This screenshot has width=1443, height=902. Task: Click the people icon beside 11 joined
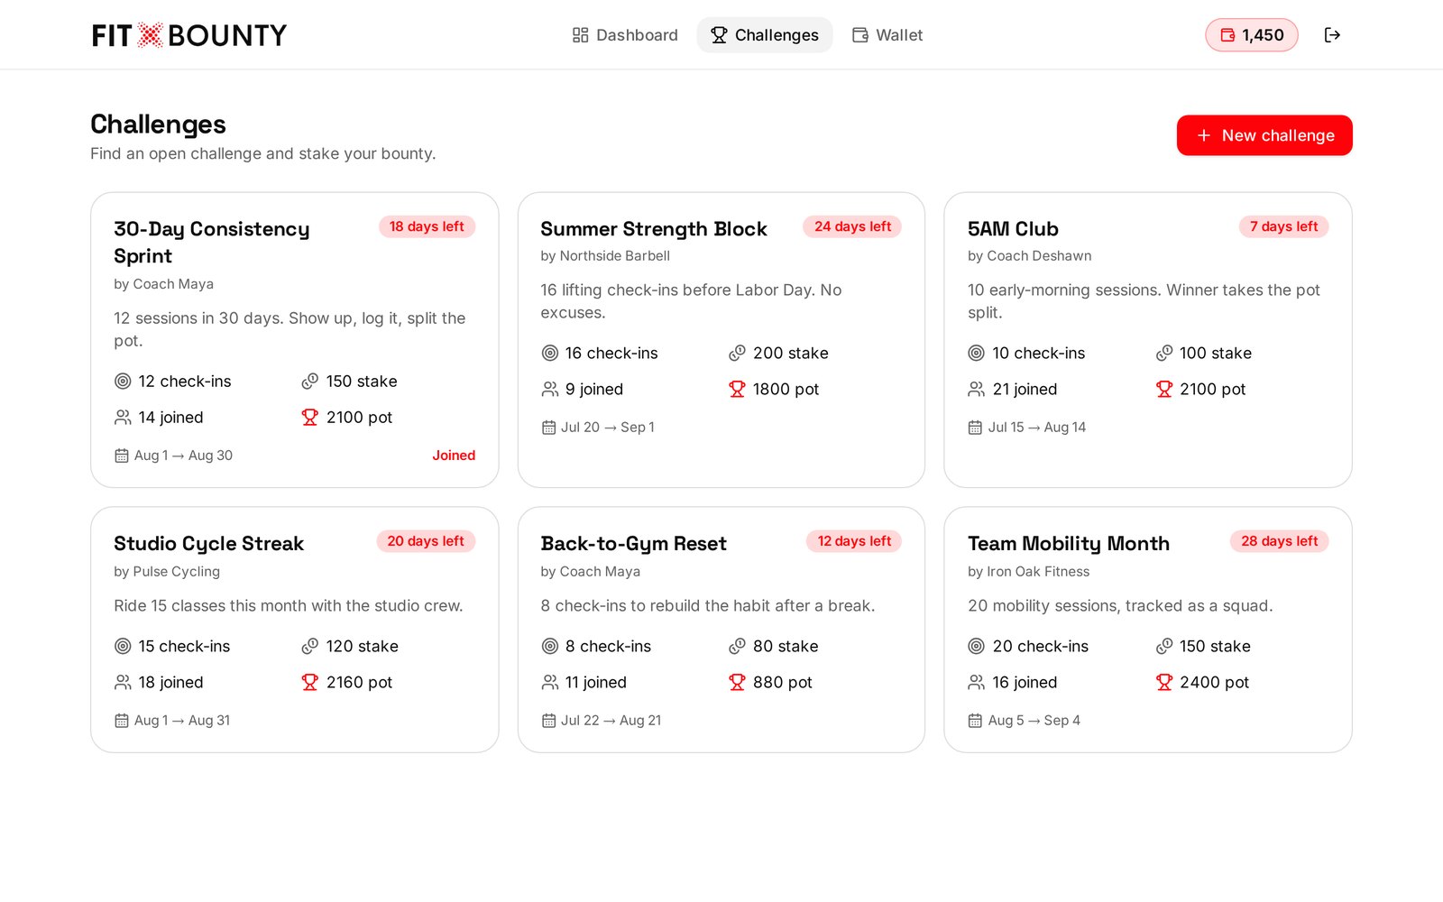550,683
